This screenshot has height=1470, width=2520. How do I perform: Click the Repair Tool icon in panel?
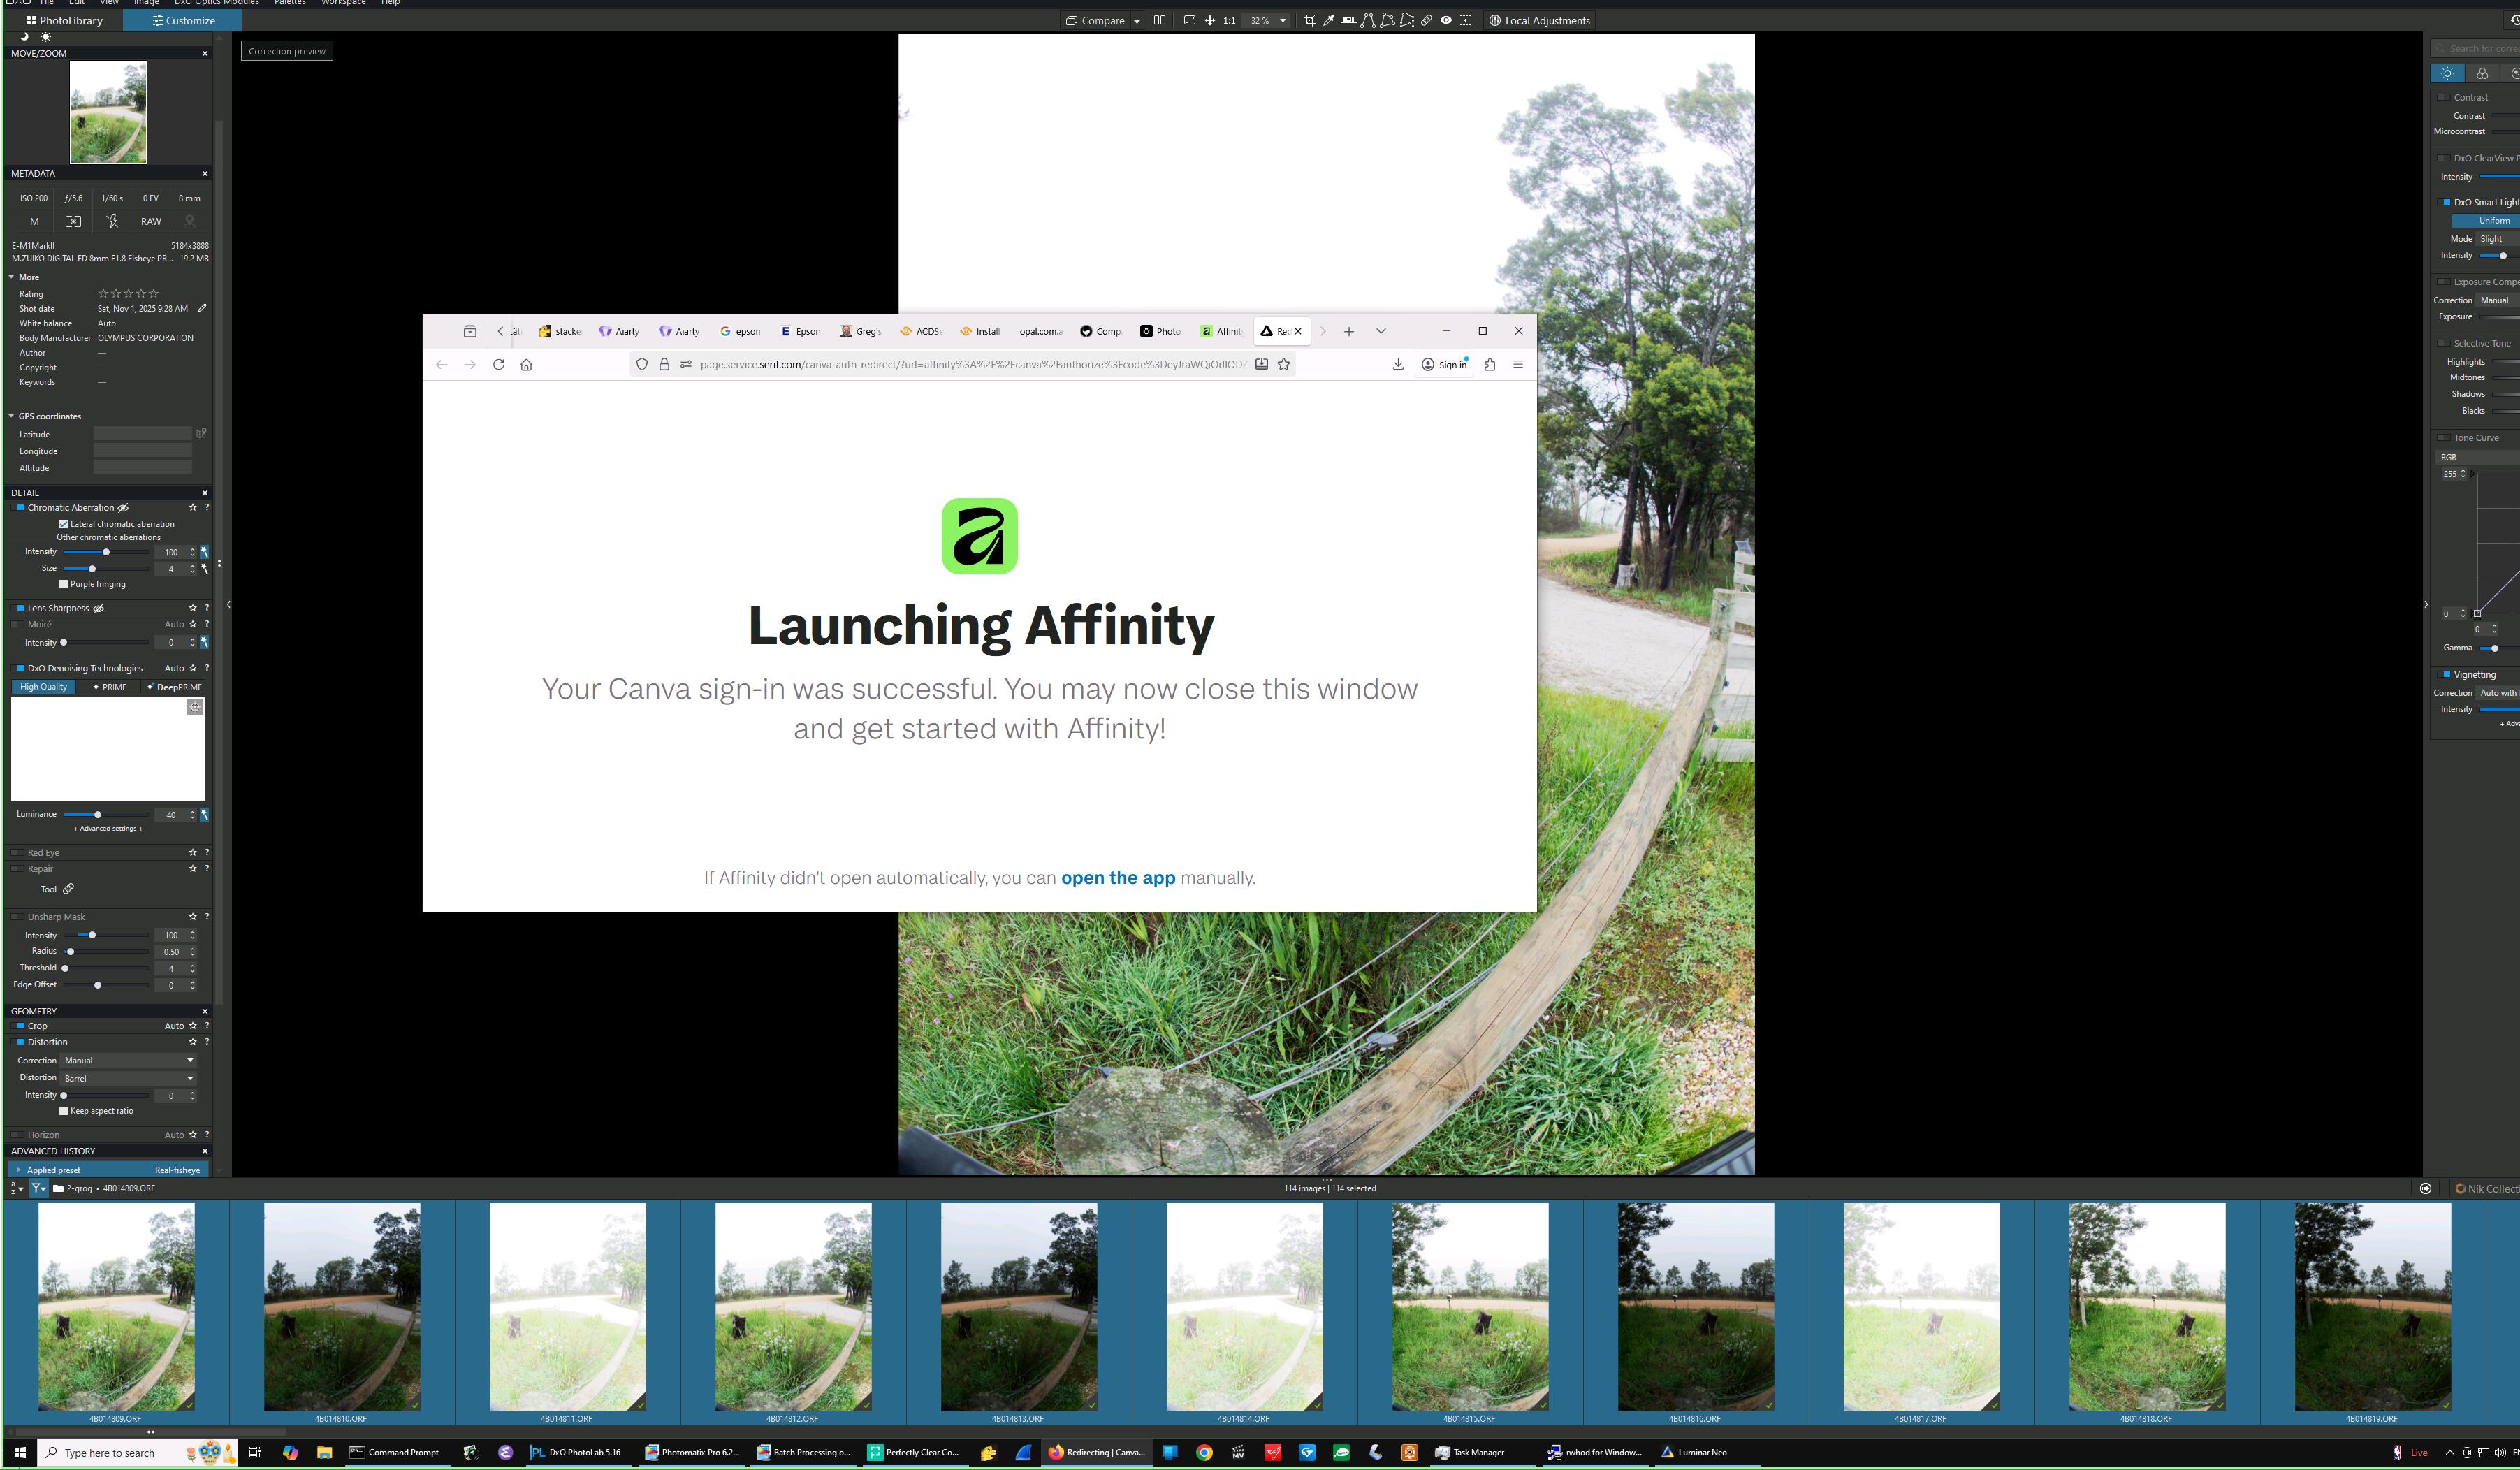click(x=68, y=889)
